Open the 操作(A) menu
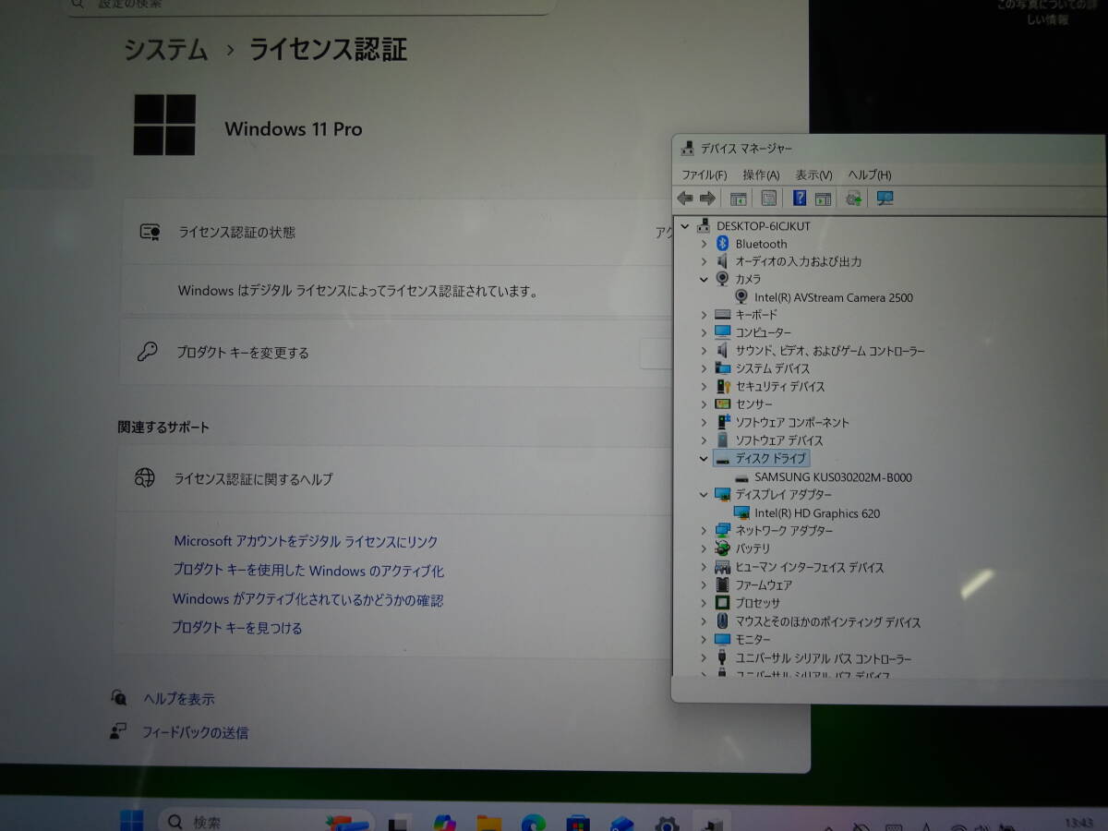The width and height of the screenshot is (1108, 831). pyautogui.click(x=761, y=175)
